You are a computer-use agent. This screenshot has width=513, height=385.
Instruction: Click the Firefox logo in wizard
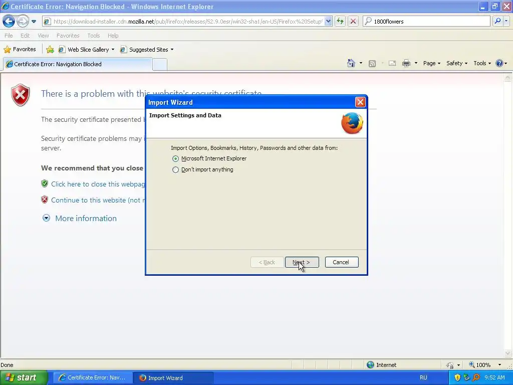[x=352, y=123]
